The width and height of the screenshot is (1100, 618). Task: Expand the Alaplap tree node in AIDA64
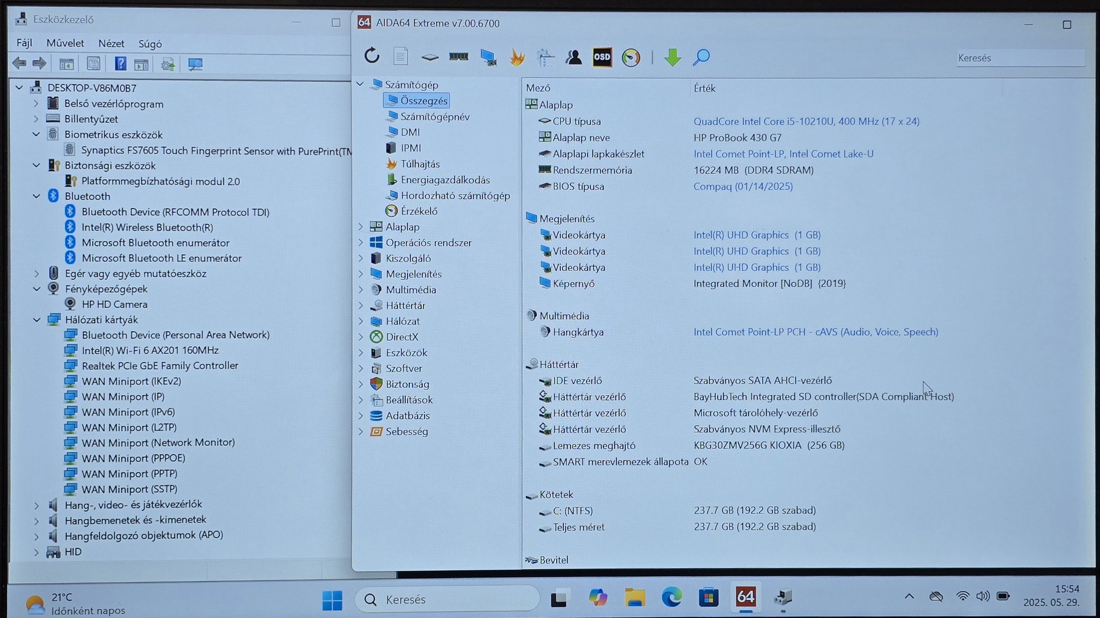[x=361, y=227]
